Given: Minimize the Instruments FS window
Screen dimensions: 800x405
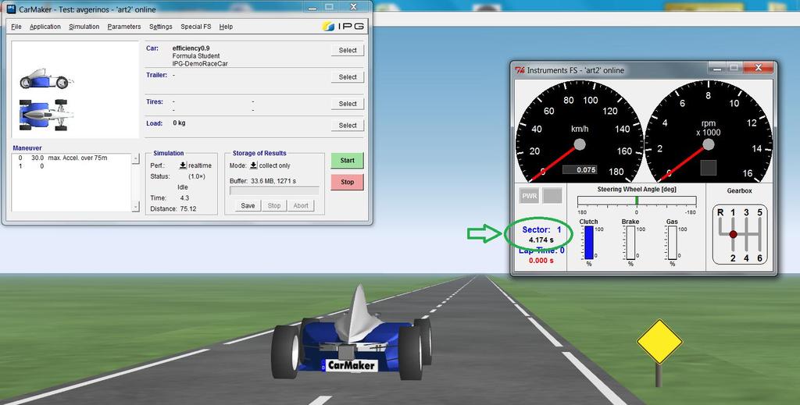Looking at the screenshot, I should [716, 68].
